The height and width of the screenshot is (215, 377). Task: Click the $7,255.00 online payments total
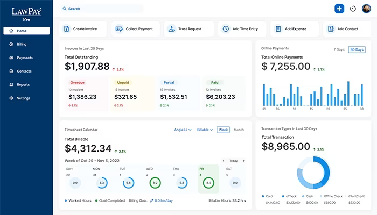pos(286,67)
